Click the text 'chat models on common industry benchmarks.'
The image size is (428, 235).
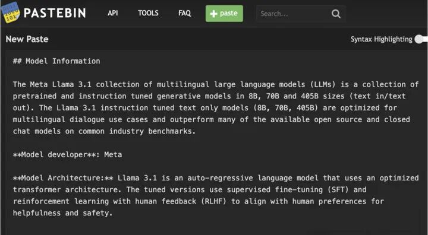(104, 131)
